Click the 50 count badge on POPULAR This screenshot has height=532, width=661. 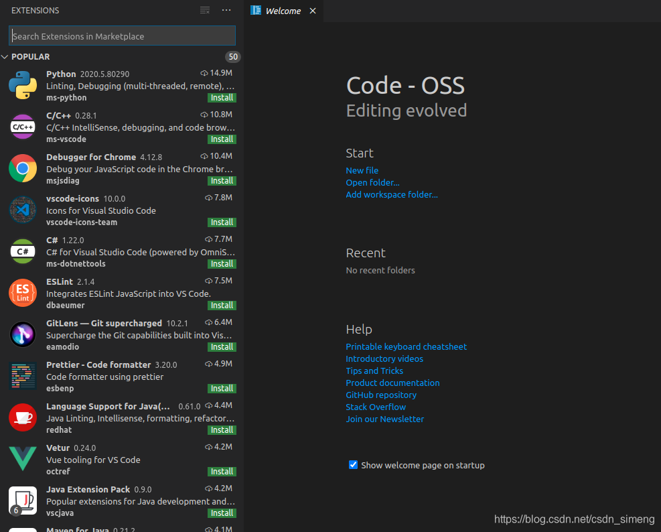point(233,56)
